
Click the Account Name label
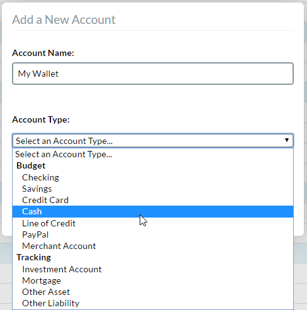pos(43,53)
